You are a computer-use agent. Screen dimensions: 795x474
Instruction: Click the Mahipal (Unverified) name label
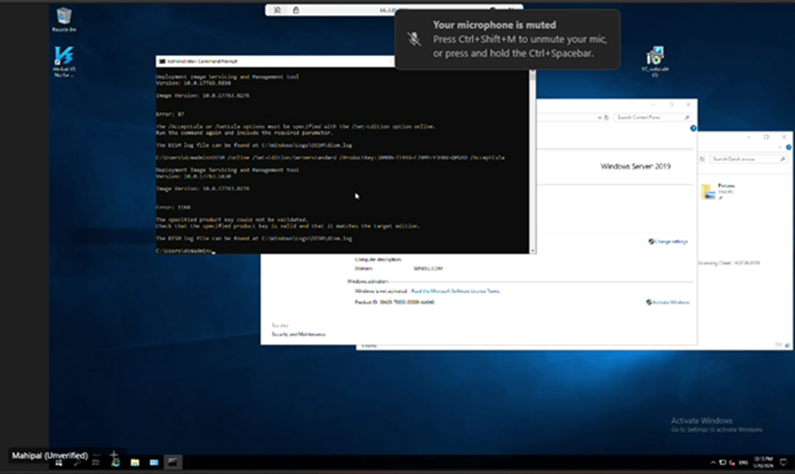[50, 455]
